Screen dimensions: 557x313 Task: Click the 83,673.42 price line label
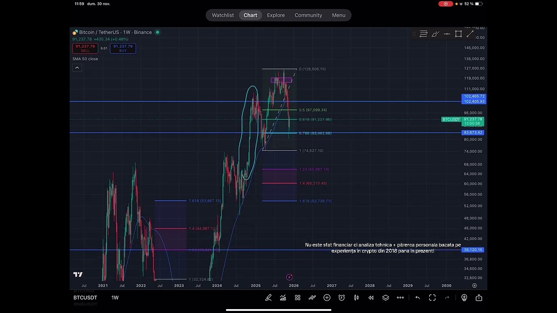(473, 133)
